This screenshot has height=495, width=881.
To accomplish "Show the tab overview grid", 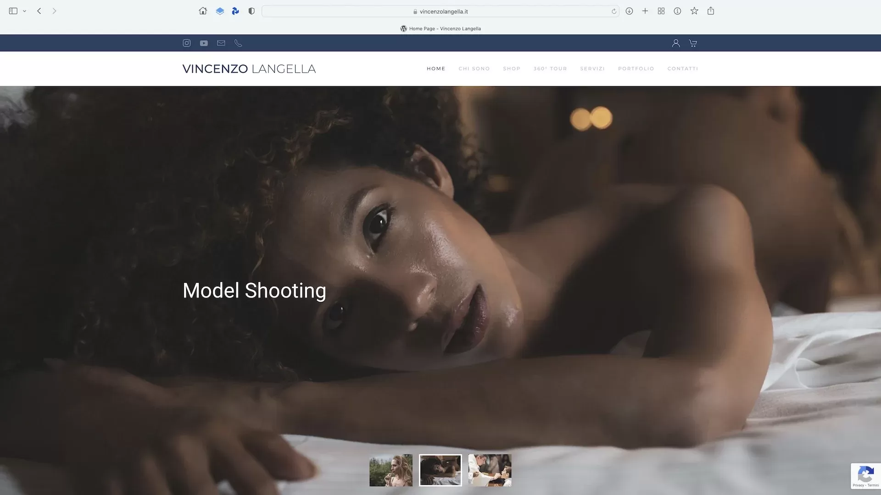I will (661, 11).
